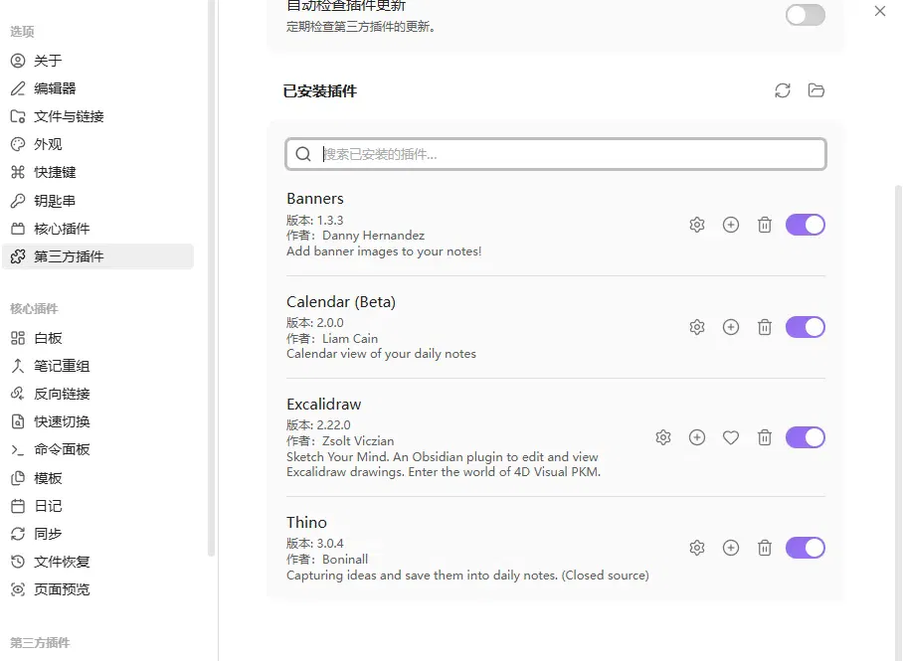Open 命令面板 settings
Screen dimensions: 903x661
97,449
